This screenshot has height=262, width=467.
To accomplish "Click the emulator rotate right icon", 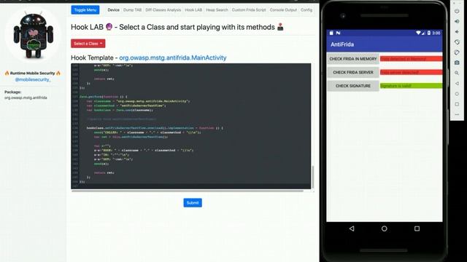I will point(457,52).
